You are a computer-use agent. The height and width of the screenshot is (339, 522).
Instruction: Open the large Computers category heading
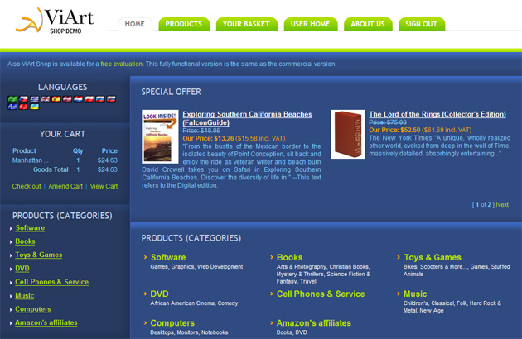point(172,323)
